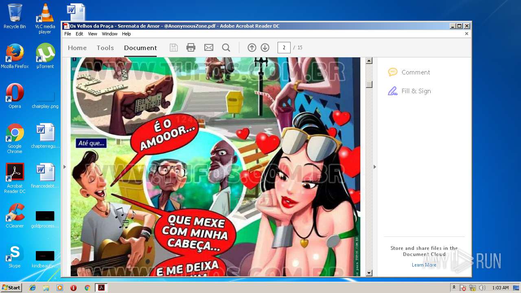Viewport: 521px width, 293px height.
Task: Expand the left navigation pane arrow
Action: click(64, 167)
